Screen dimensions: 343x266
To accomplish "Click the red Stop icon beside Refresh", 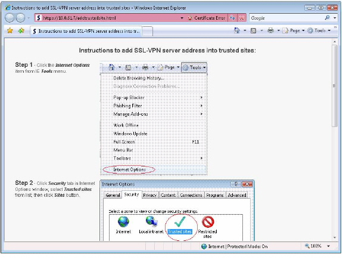I will coord(242,18).
